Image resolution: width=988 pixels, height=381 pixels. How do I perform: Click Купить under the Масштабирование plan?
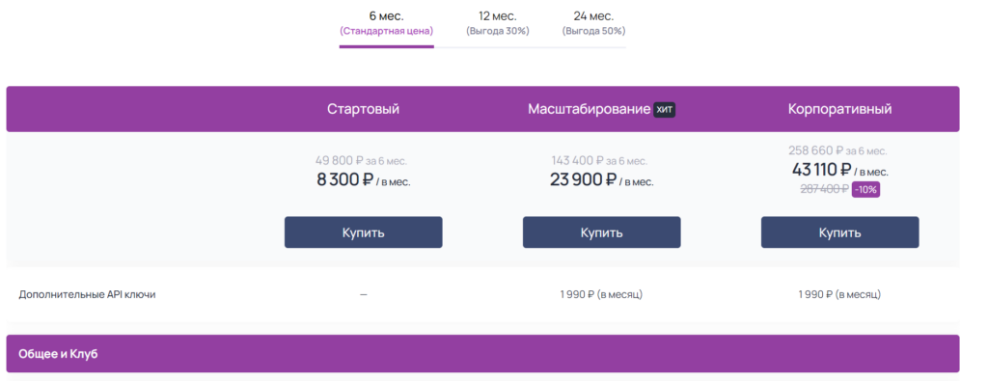601,232
